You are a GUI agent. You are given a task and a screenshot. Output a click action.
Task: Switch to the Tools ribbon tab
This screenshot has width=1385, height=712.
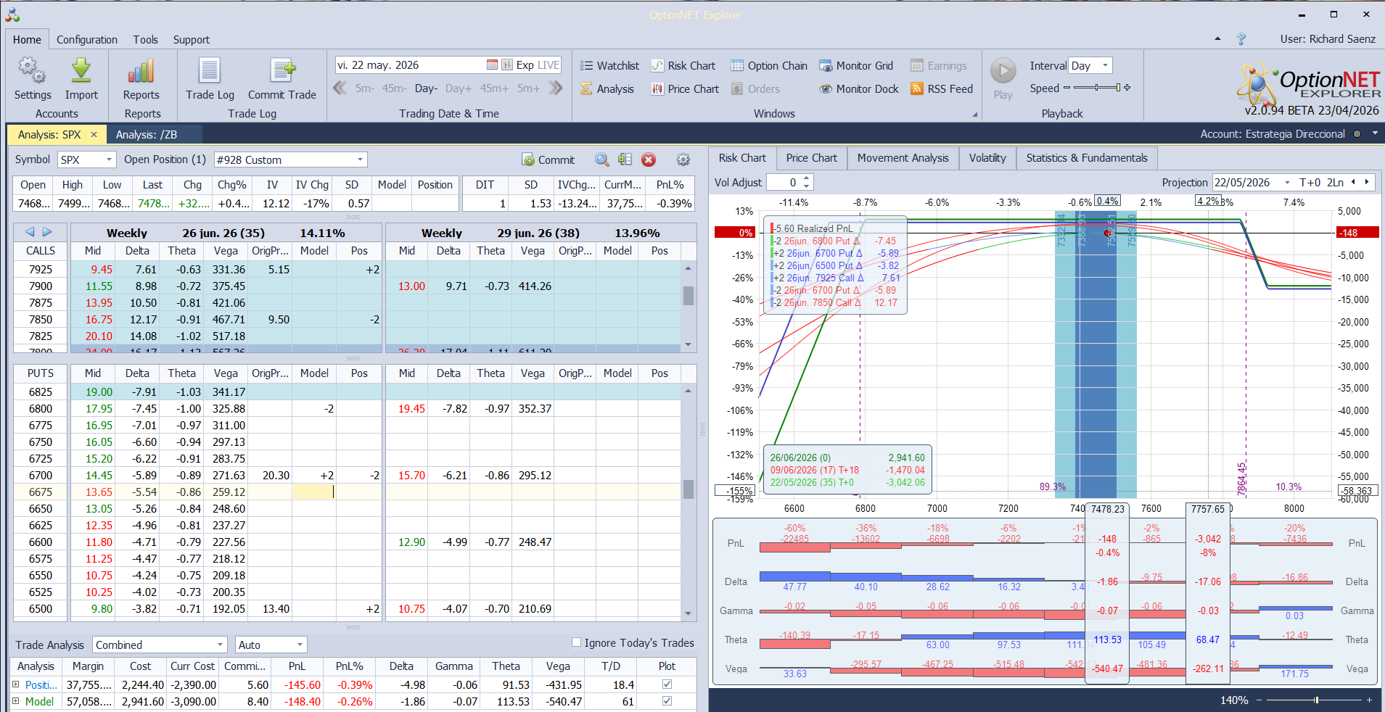click(x=145, y=40)
